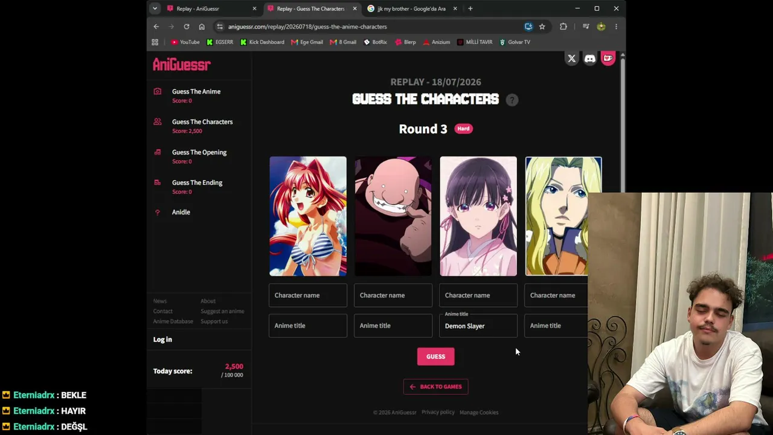The height and width of the screenshot is (435, 773).
Task: Close the 'Replay - AniGuessr' tab
Action: click(x=254, y=8)
